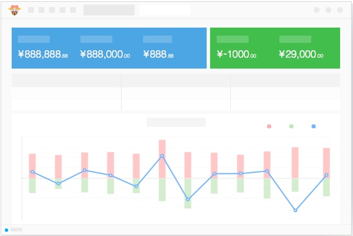Click the highest point on the blue line
The image size is (353, 236).
[x=162, y=156]
